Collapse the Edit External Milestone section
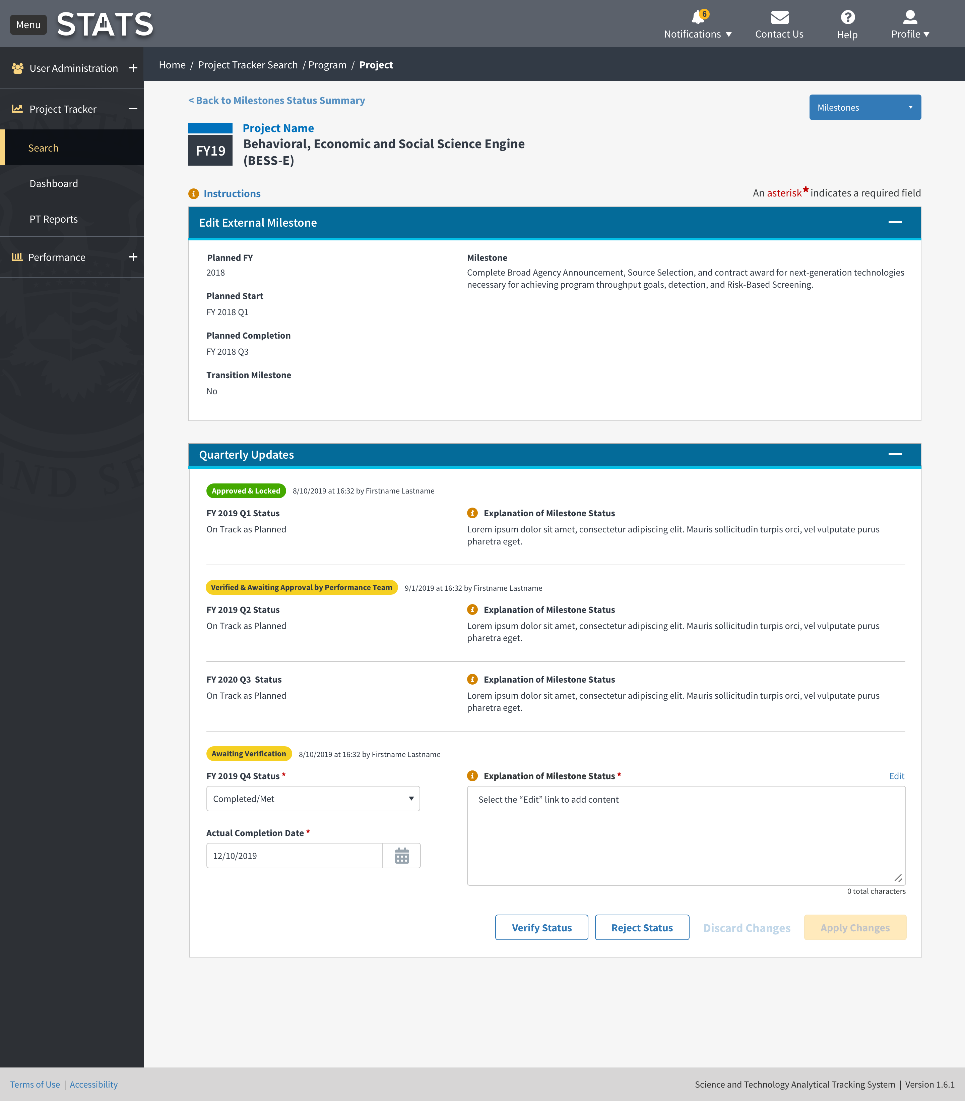965x1101 pixels. 896,222
